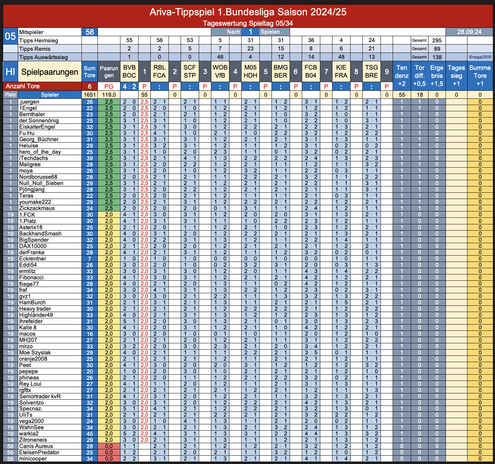Click warkla2's Sum Tore value 45
The width and height of the screenshot is (495, 464).
pyautogui.click(x=90, y=434)
